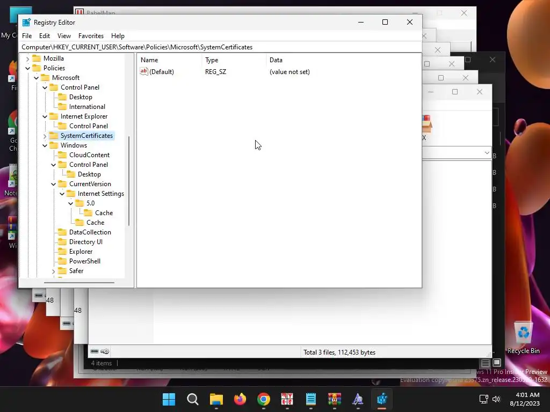
Task: Expand the Safer key
Action: tap(53, 271)
